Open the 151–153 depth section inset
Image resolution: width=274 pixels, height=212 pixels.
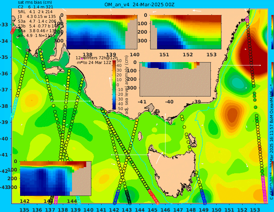click(186, 32)
